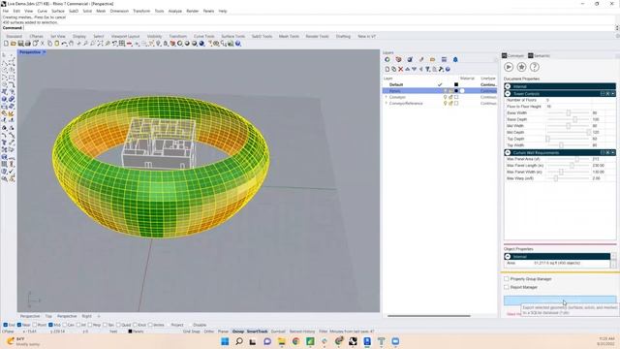
Task: Open the Perspective viewport title dropdown
Action: [x=45, y=52]
